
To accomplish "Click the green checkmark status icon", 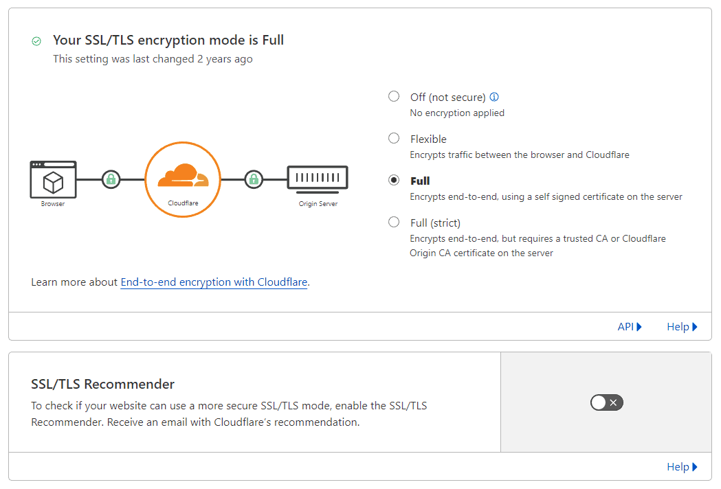I will click(36, 41).
